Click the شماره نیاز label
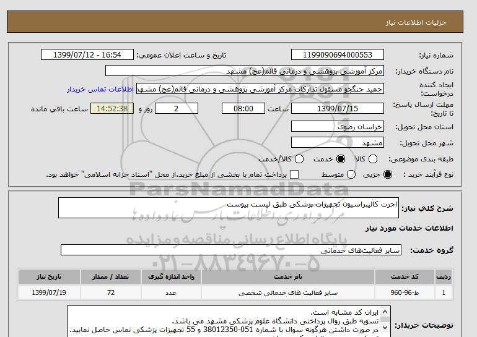This screenshot has height=337, width=477. point(436,55)
